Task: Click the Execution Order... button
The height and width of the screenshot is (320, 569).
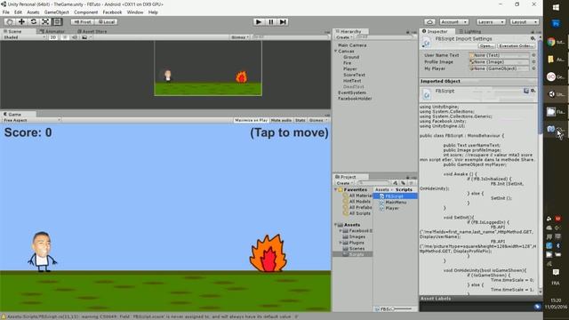Action: (516, 46)
